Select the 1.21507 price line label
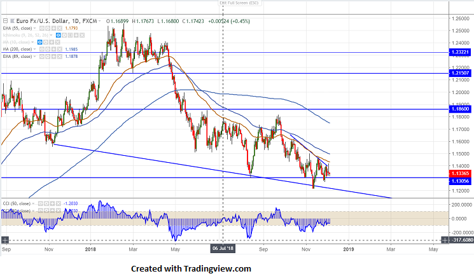This screenshot has height=276, width=474. coord(460,73)
